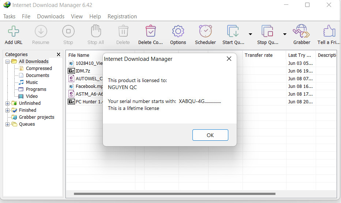Expand the Unfinished tree node
This screenshot has height=203, width=341.
click(7, 103)
